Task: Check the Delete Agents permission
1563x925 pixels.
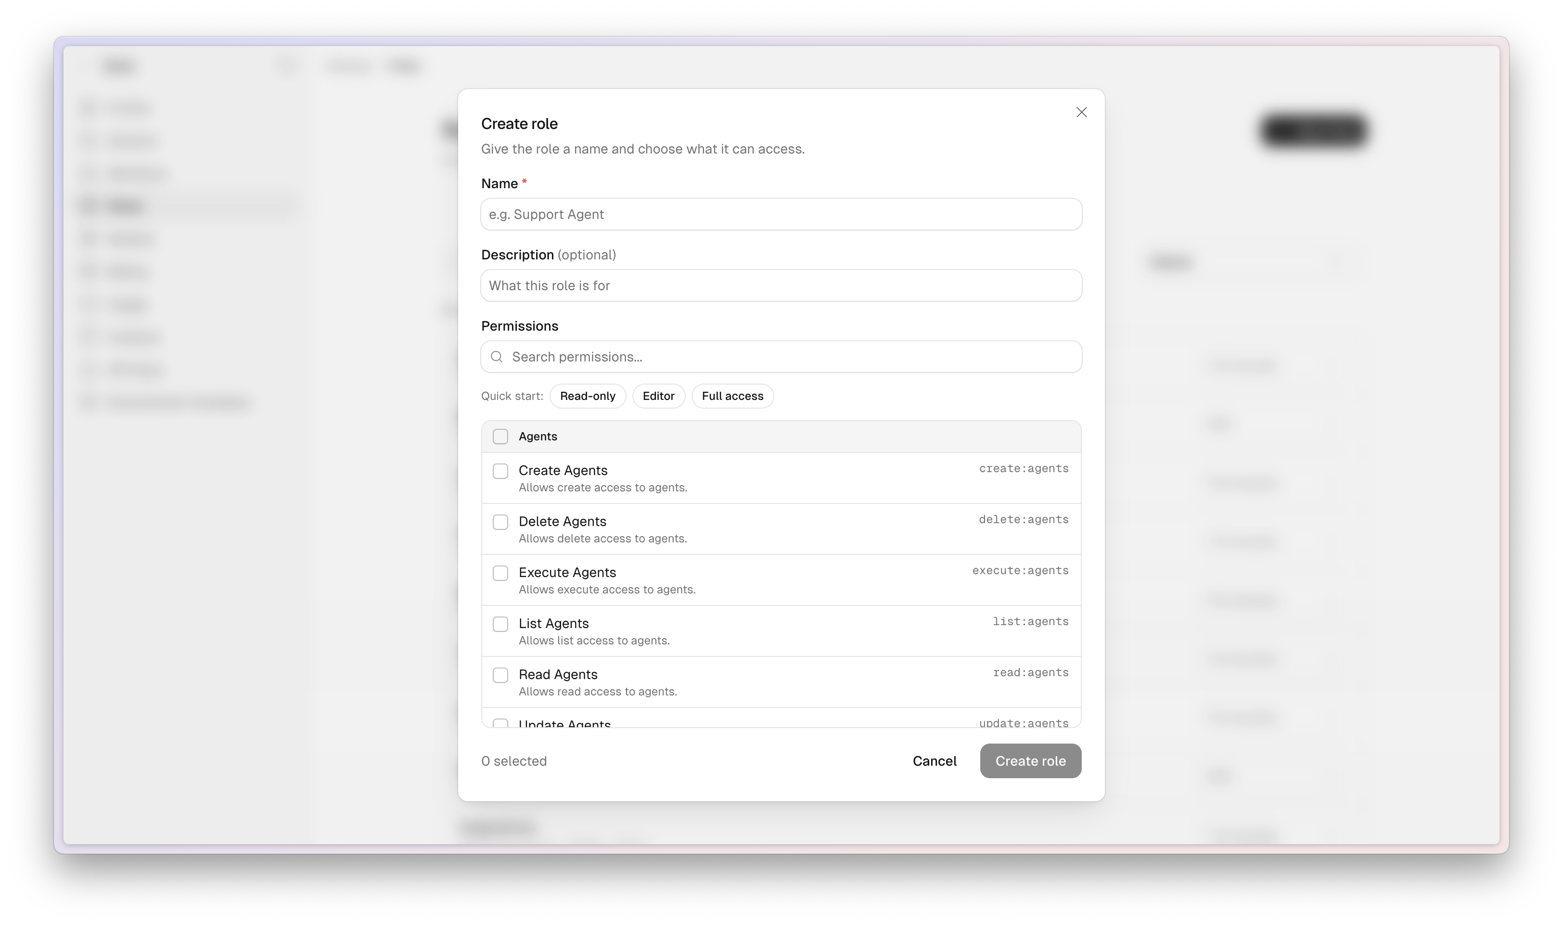Action: 500,522
